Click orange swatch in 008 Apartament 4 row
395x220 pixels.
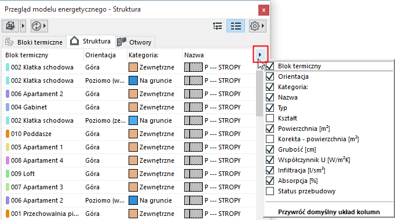pyautogui.click(x=133, y=160)
